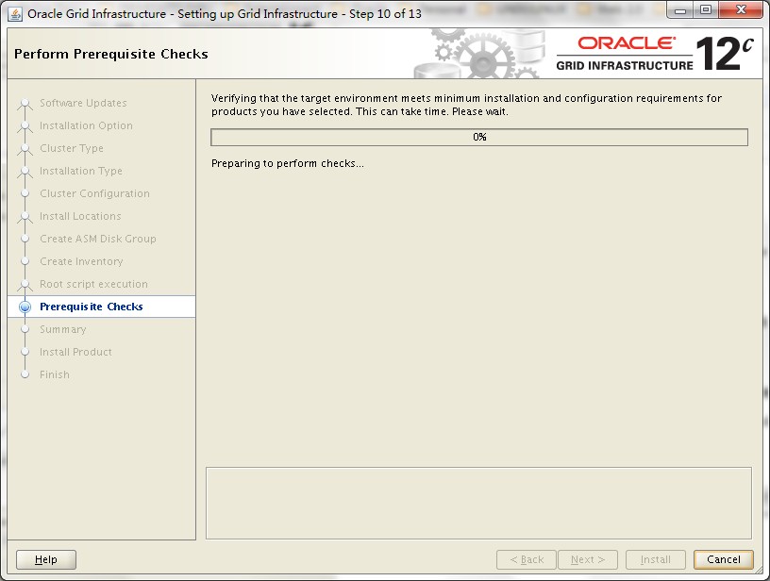Minimize the installer window

coord(680,10)
